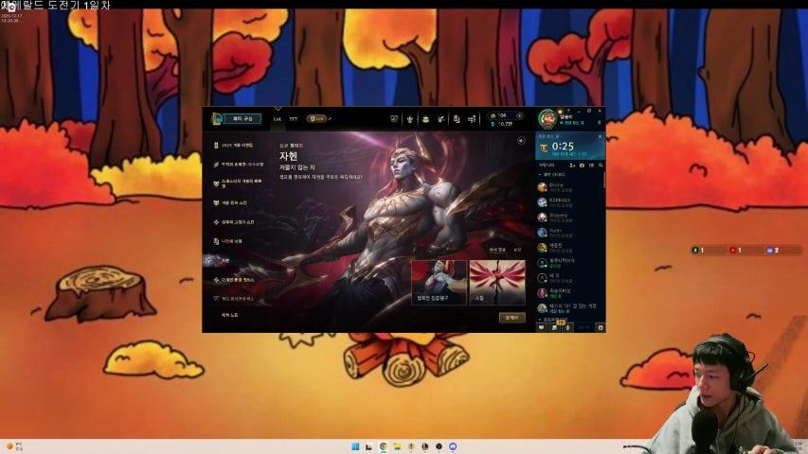Screen dimensions: 808x454
Task: Open the second left sidebar news item
Action: 238,165
